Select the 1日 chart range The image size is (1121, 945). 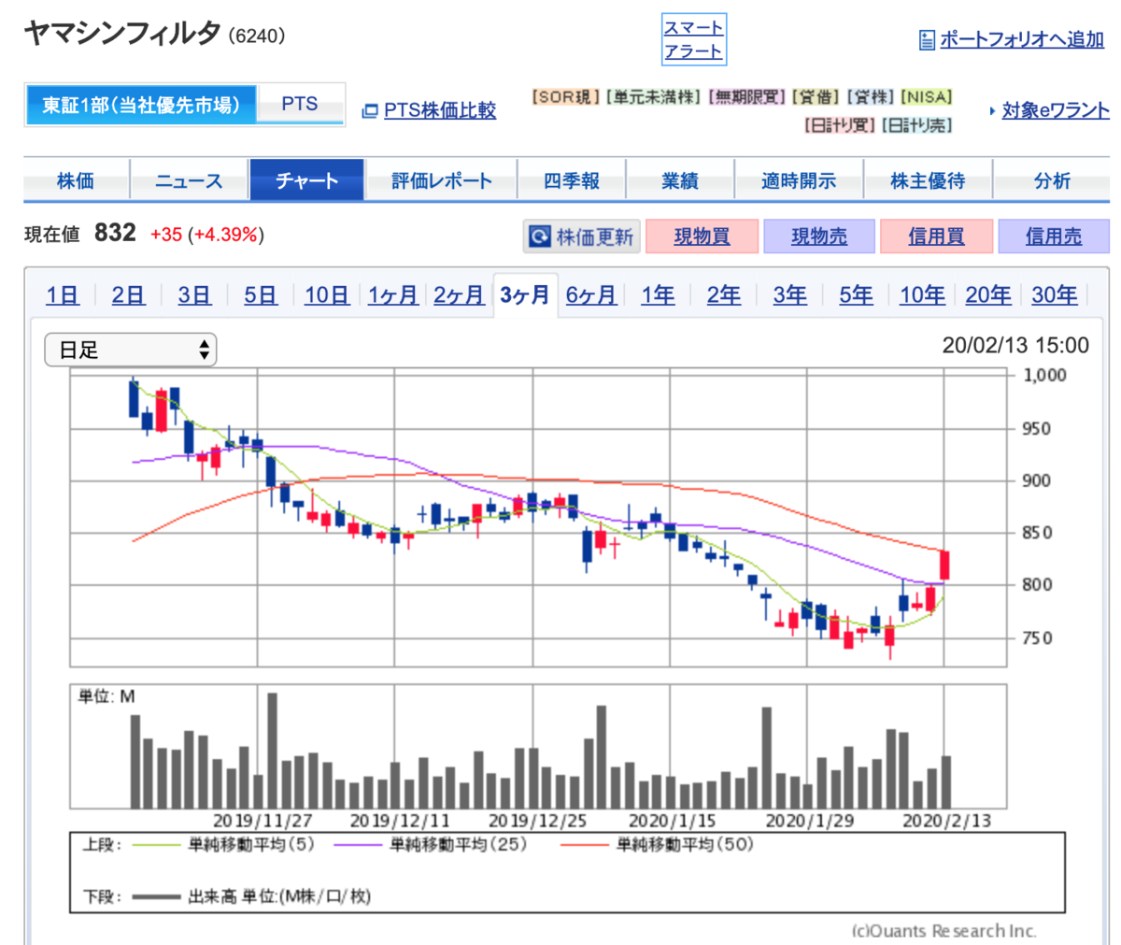pos(63,295)
